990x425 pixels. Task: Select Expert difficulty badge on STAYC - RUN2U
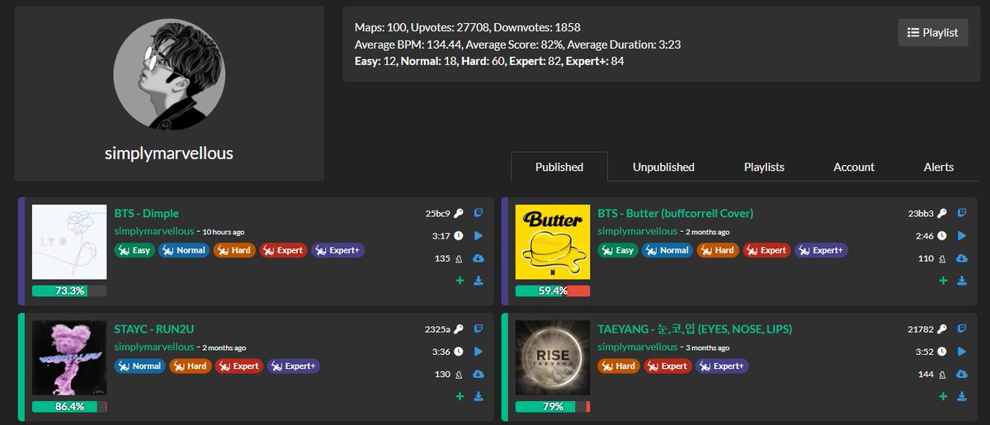click(x=240, y=366)
